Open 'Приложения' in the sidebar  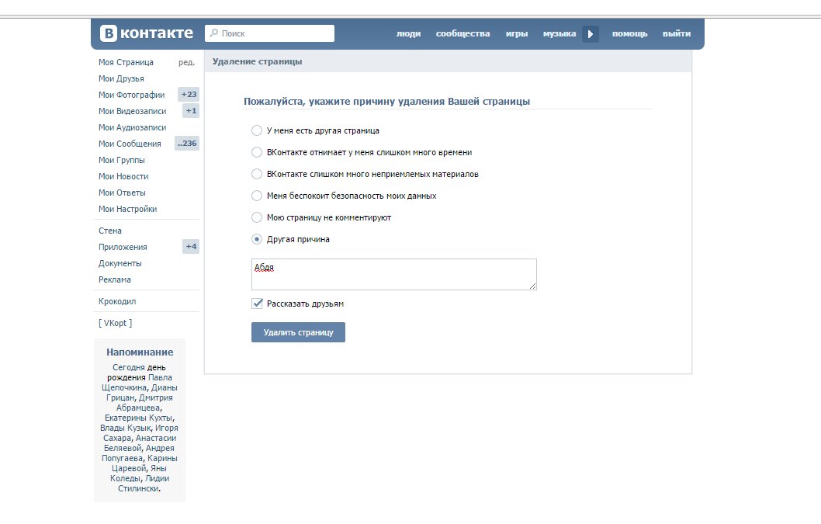point(123,247)
